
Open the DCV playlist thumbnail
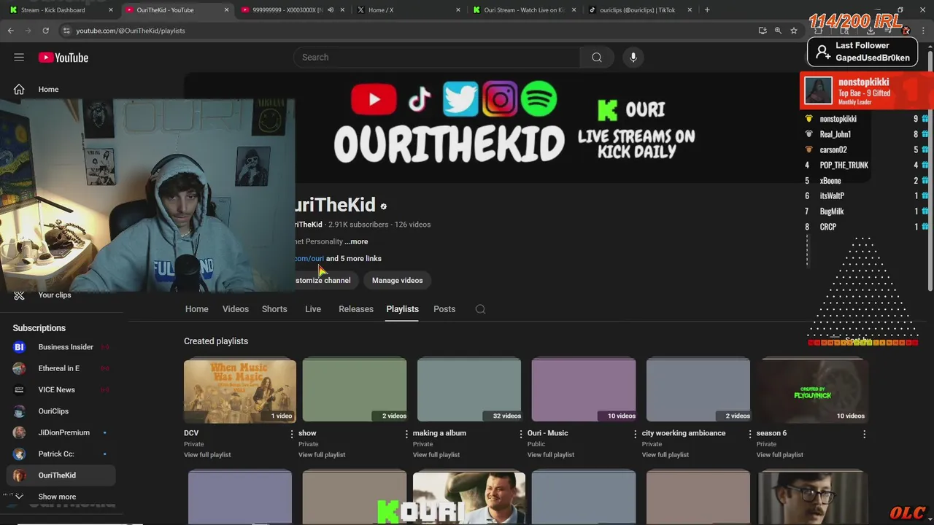[x=240, y=390]
